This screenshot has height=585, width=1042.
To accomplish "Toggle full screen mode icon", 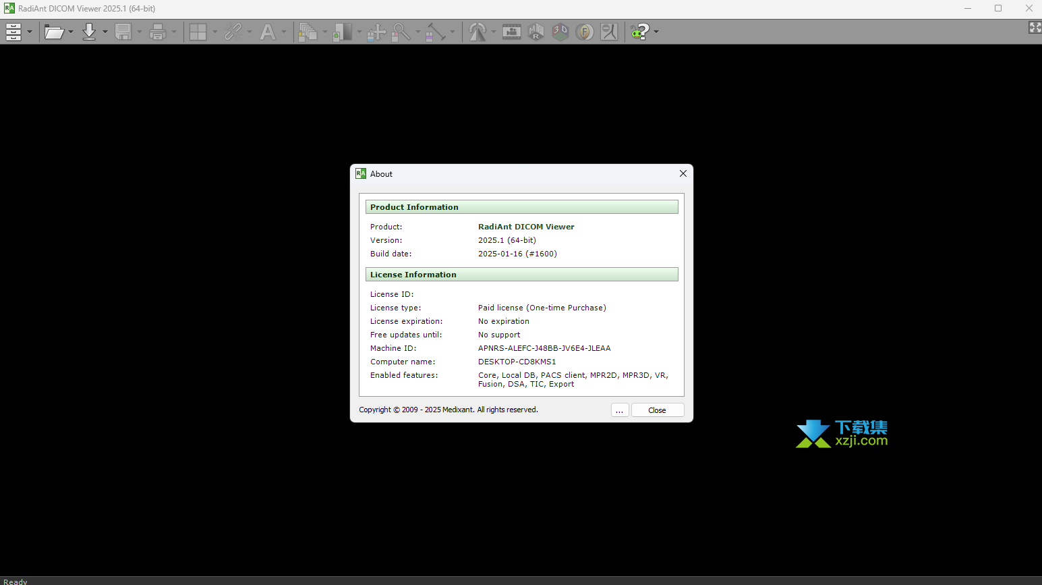I will (x=1035, y=27).
